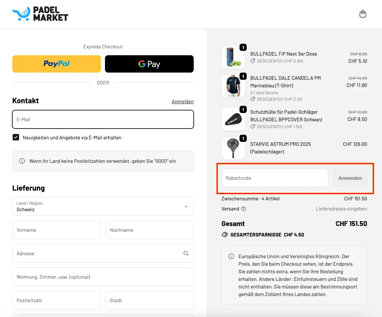Click the STARVIE ASTRUM PRO racket thumbnail

[x=233, y=148]
